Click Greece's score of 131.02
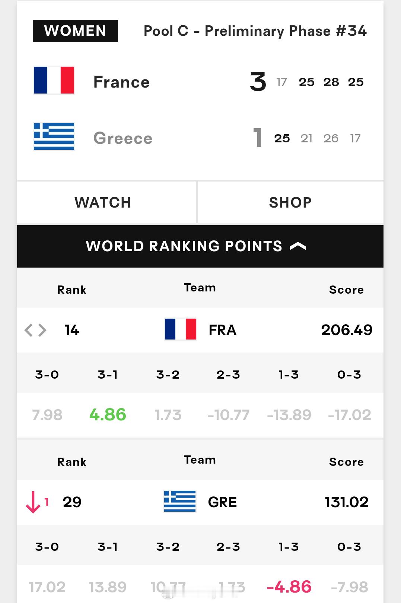The height and width of the screenshot is (603, 401). coord(347,502)
